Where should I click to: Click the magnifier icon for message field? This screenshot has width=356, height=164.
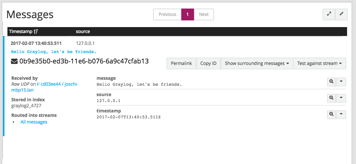331,81
